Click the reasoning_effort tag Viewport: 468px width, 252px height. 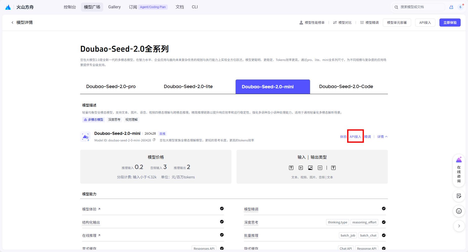(x=364, y=222)
